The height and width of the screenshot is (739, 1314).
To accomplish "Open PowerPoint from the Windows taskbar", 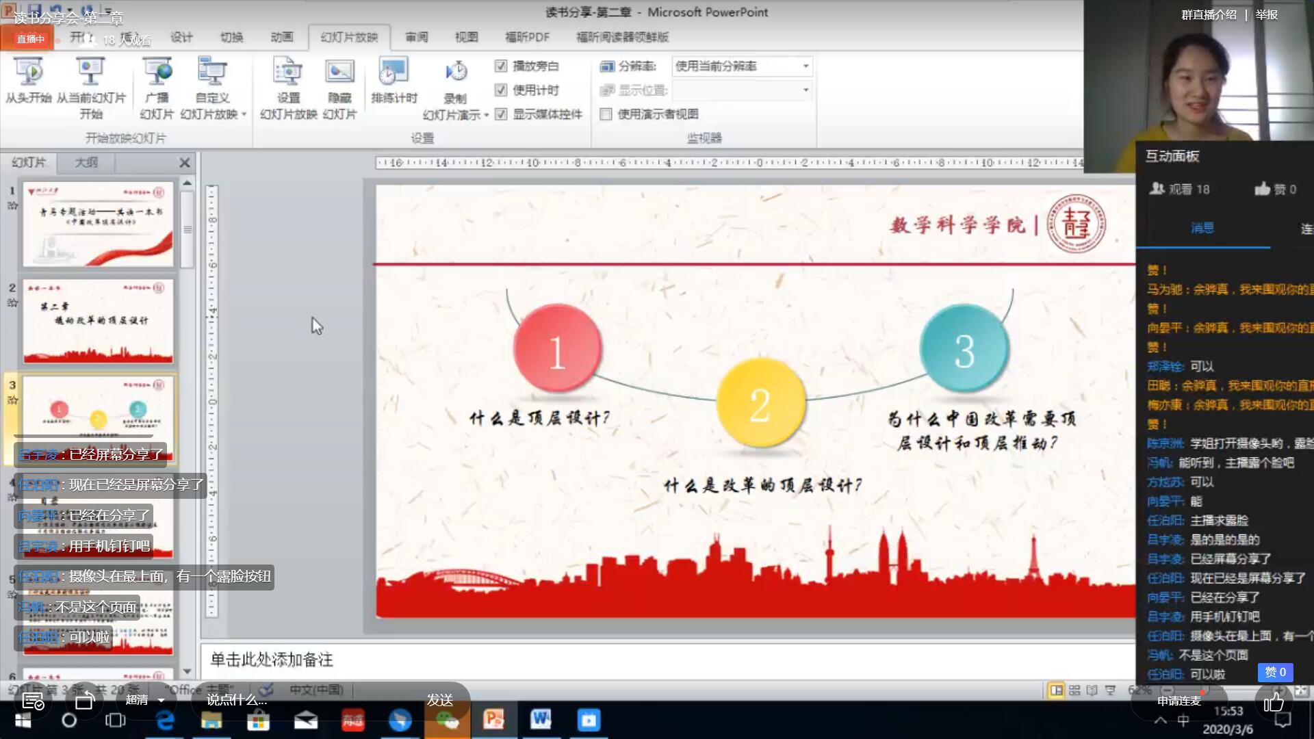I will 493,720.
